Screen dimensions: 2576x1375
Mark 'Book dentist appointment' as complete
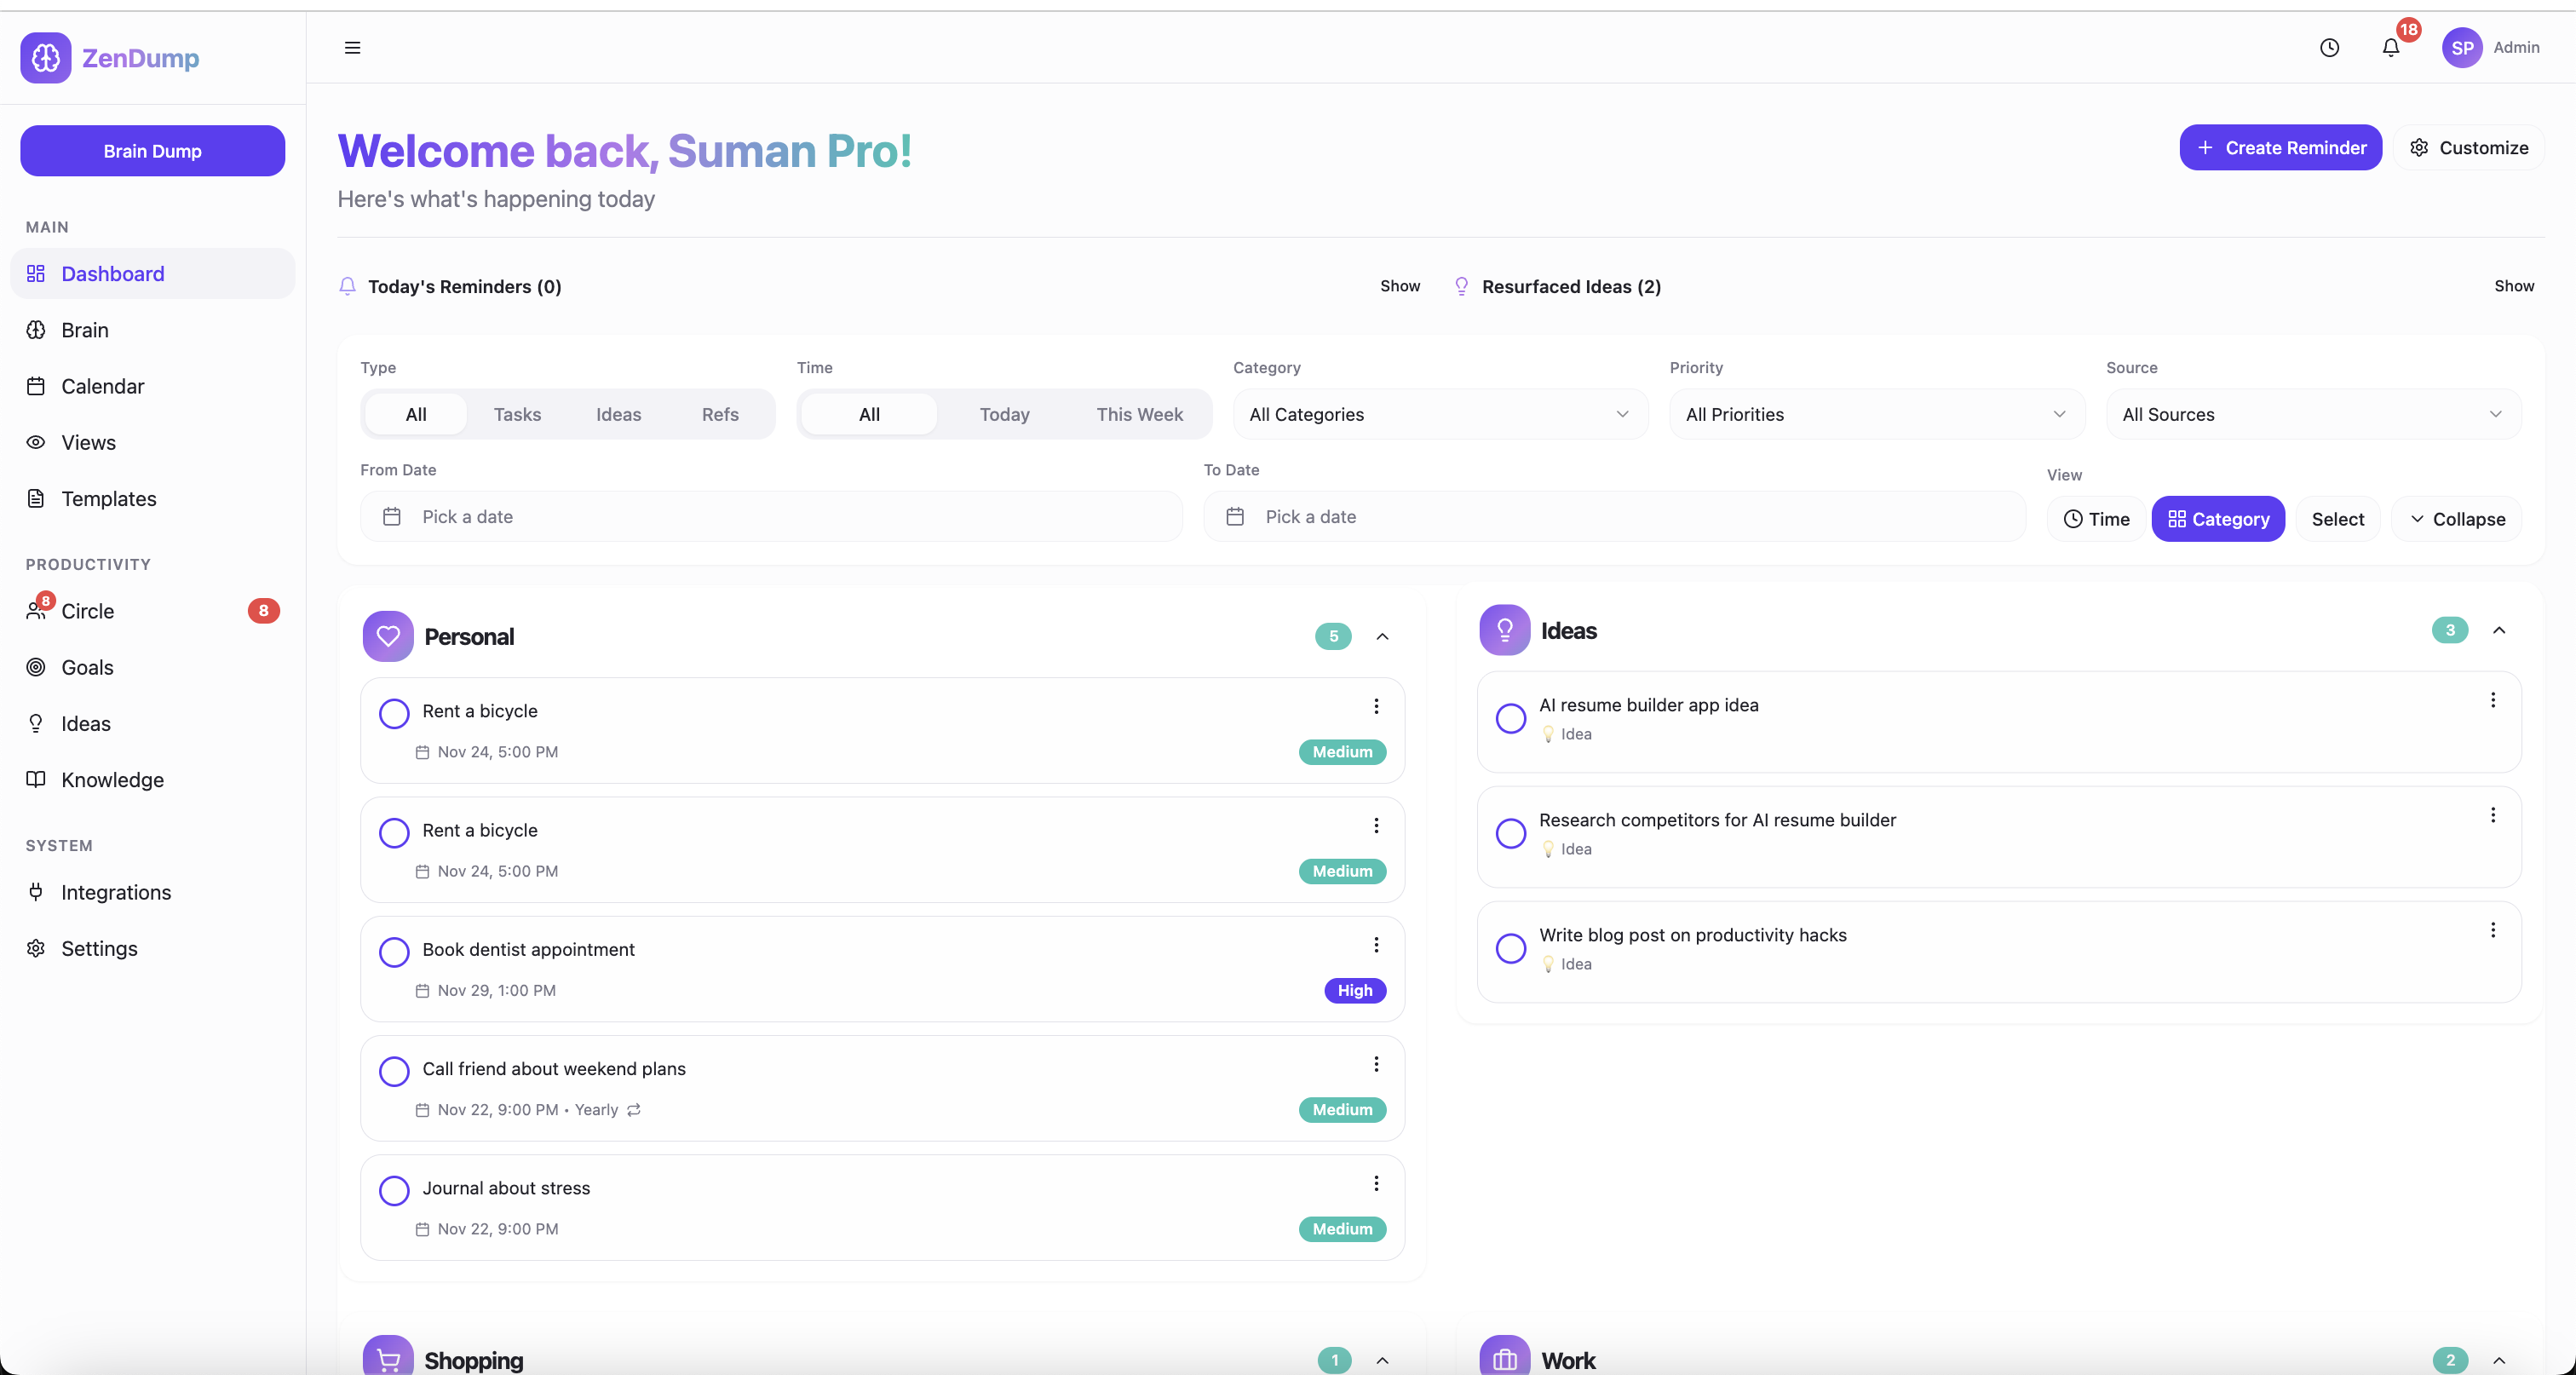click(394, 952)
